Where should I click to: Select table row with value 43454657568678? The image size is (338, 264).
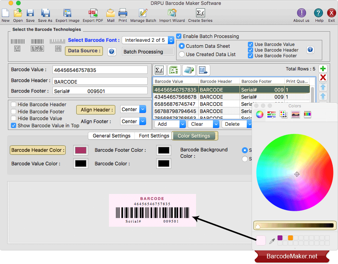click(232, 97)
